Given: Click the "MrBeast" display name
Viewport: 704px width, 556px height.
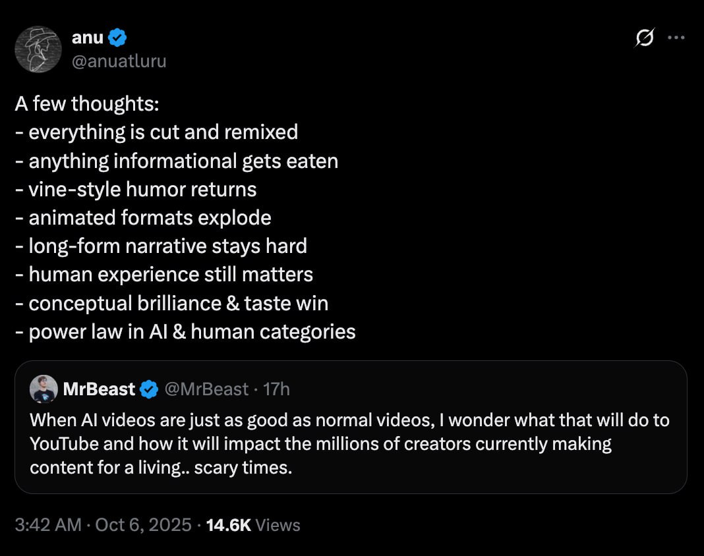Looking at the screenshot, I should [99, 389].
